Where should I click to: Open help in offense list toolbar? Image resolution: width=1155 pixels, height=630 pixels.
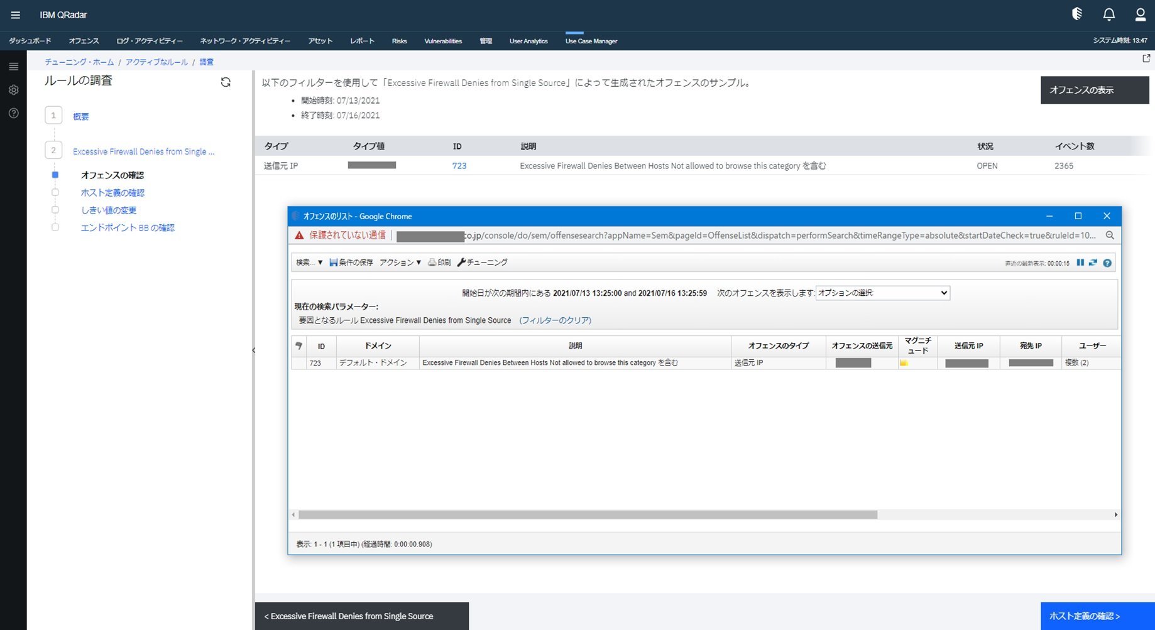[1107, 263]
